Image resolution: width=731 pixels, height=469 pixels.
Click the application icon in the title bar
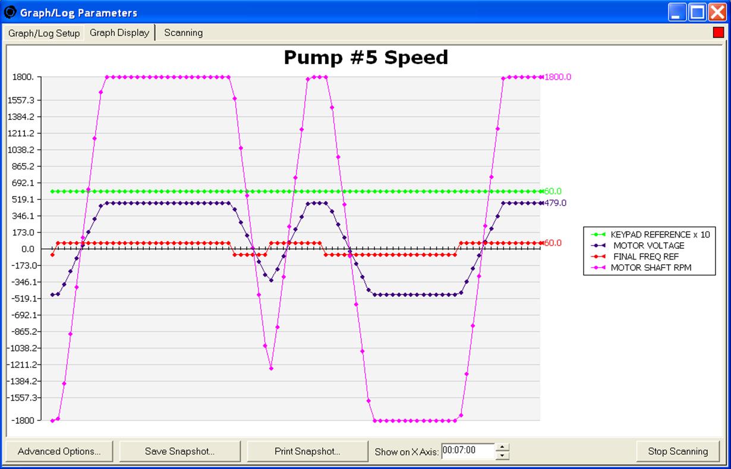click(10, 12)
